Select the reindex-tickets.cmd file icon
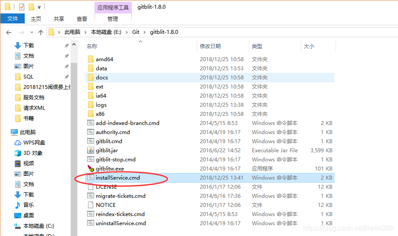Screen dimensions: 398x236 point(91,214)
